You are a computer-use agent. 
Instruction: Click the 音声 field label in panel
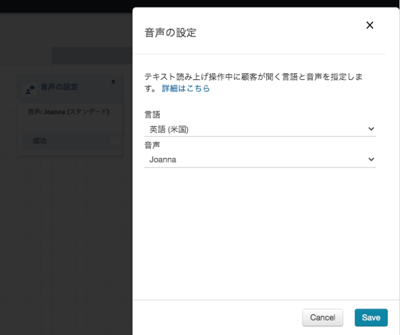152,145
